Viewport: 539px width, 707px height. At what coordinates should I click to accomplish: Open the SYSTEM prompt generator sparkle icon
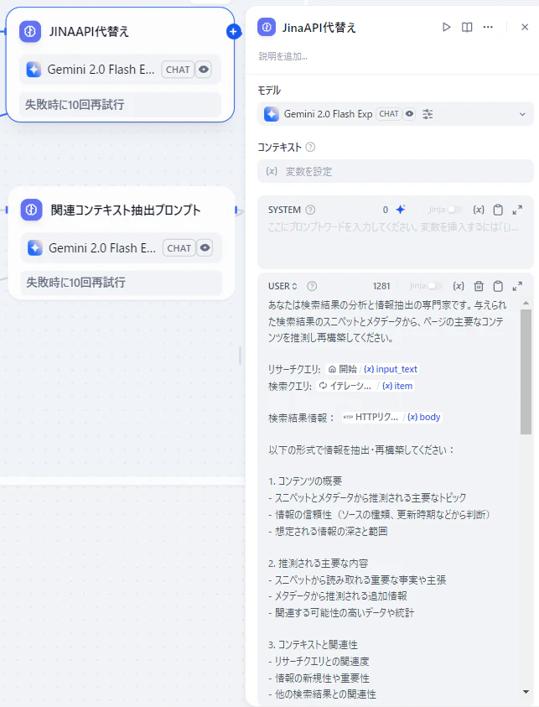point(400,210)
